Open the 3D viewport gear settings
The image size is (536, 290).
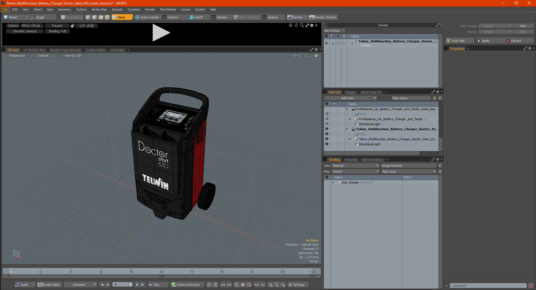tap(316, 56)
